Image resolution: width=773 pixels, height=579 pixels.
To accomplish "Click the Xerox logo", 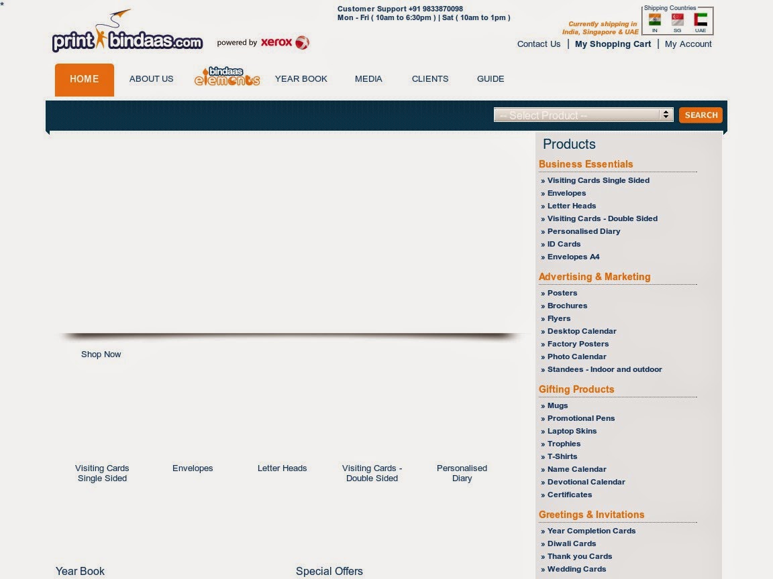I will click(285, 42).
